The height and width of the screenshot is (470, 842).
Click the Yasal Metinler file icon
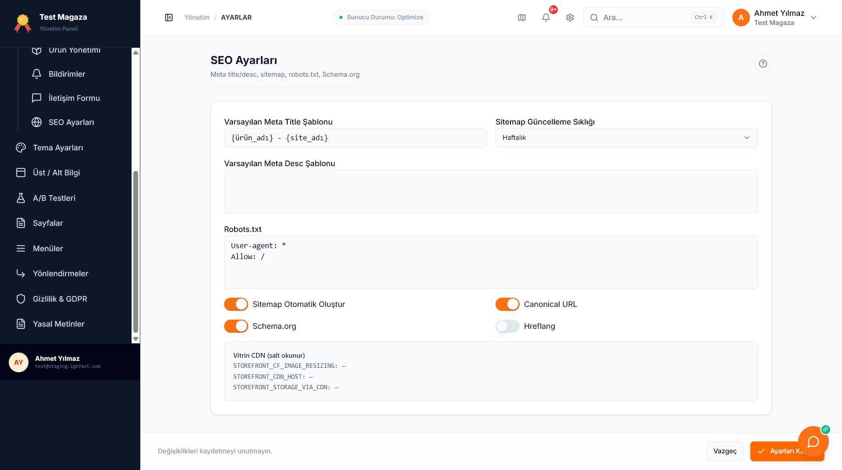pos(21,324)
